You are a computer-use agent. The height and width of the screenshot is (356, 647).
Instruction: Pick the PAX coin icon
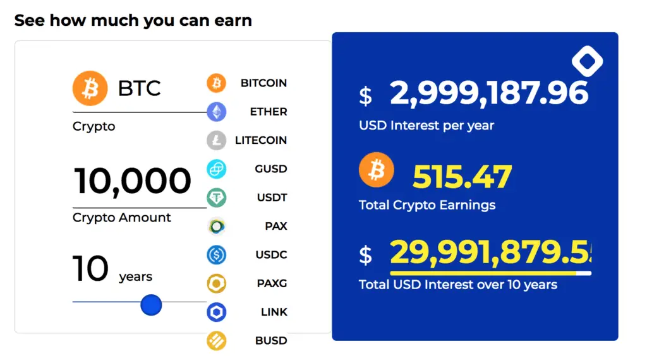[x=216, y=226]
